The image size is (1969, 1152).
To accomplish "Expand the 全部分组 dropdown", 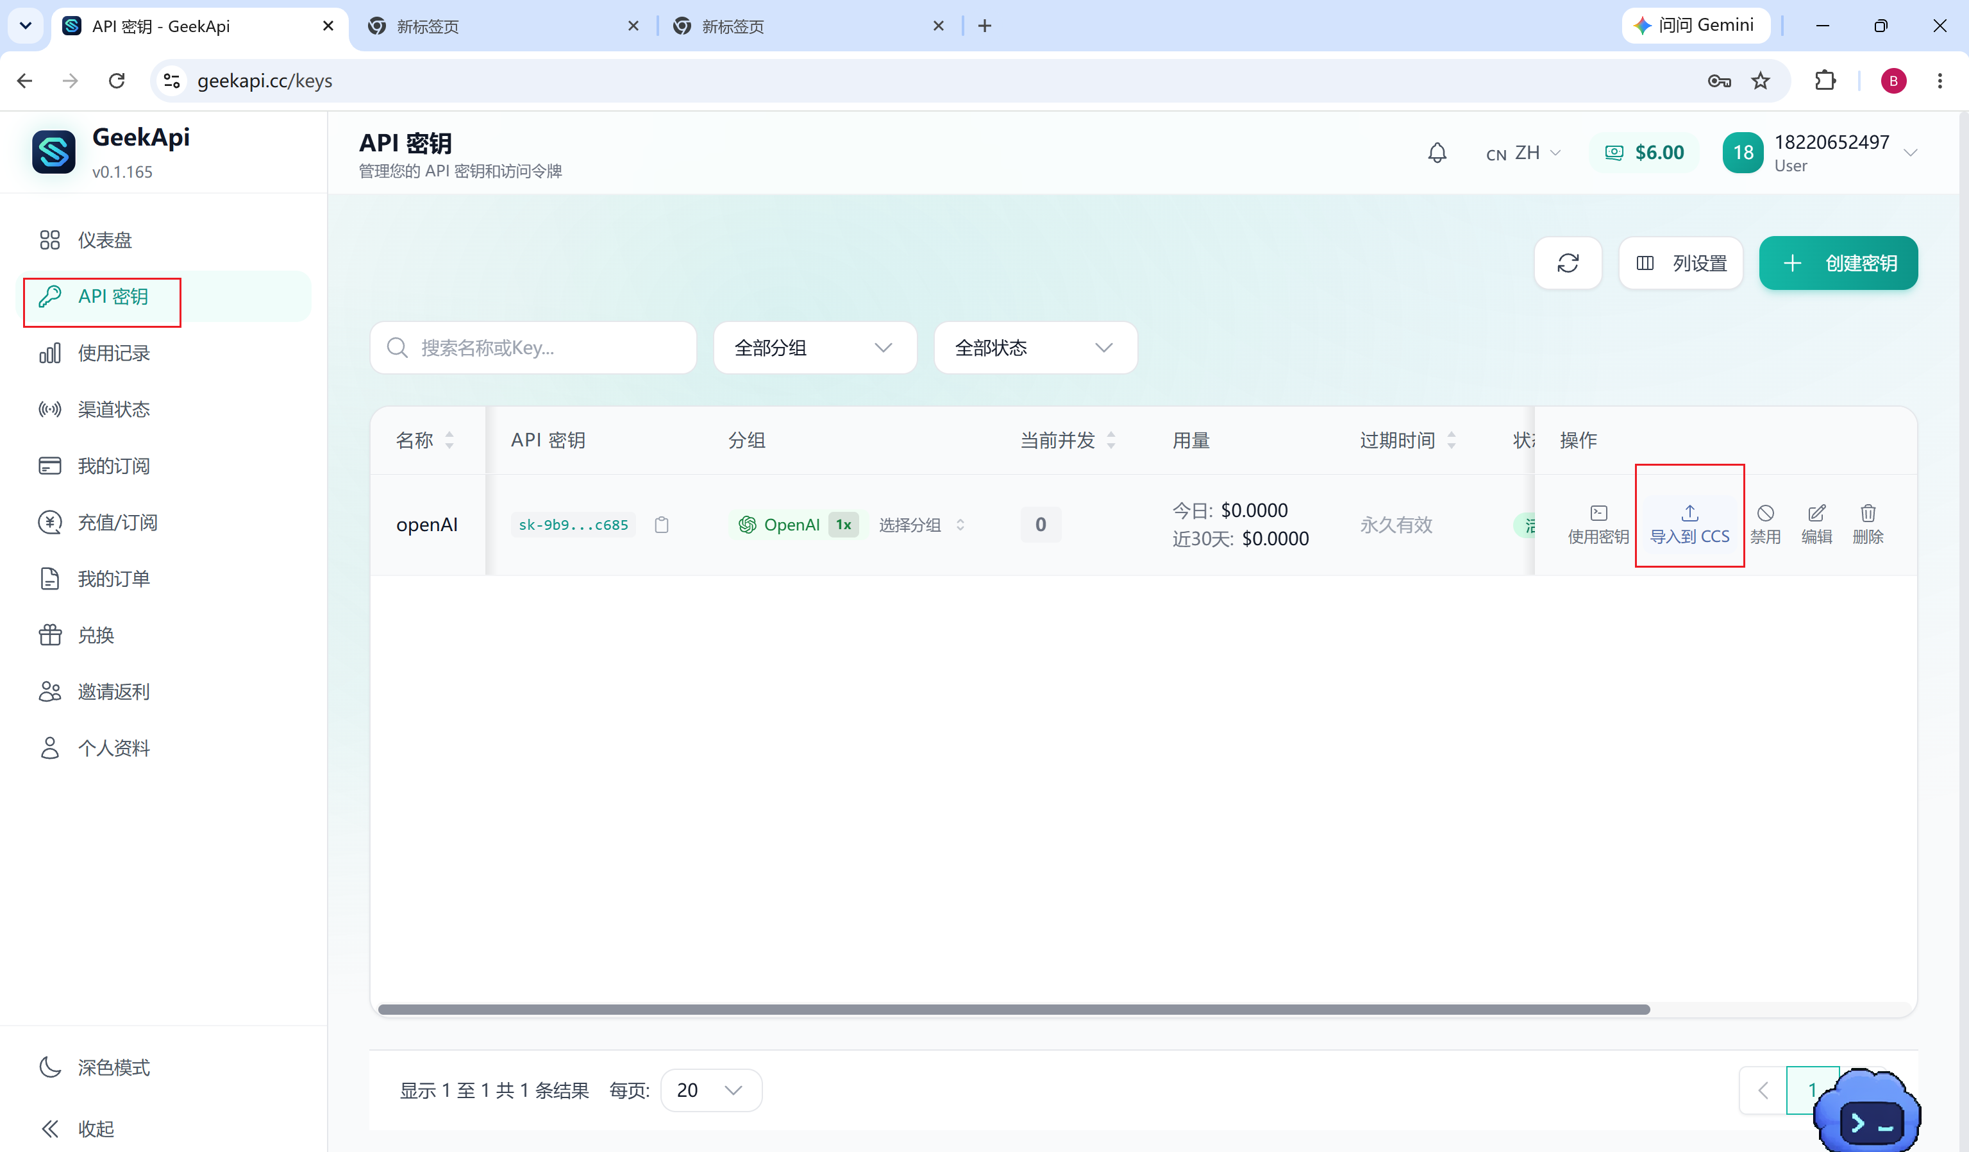I will point(814,348).
